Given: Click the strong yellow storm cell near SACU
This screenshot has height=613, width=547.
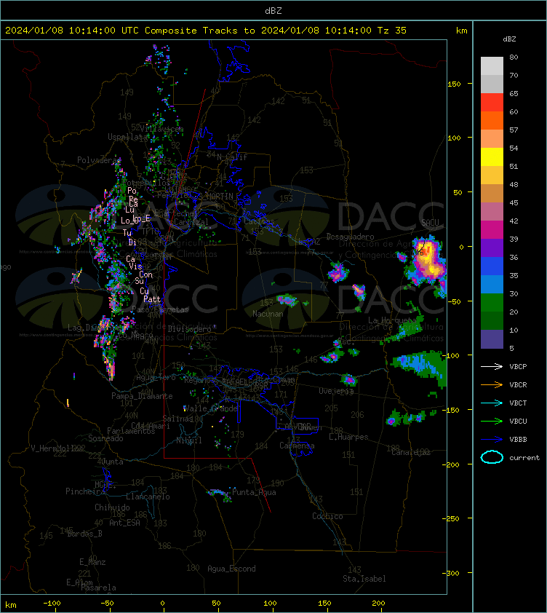Looking at the screenshot, I should [x=429, y=259].
